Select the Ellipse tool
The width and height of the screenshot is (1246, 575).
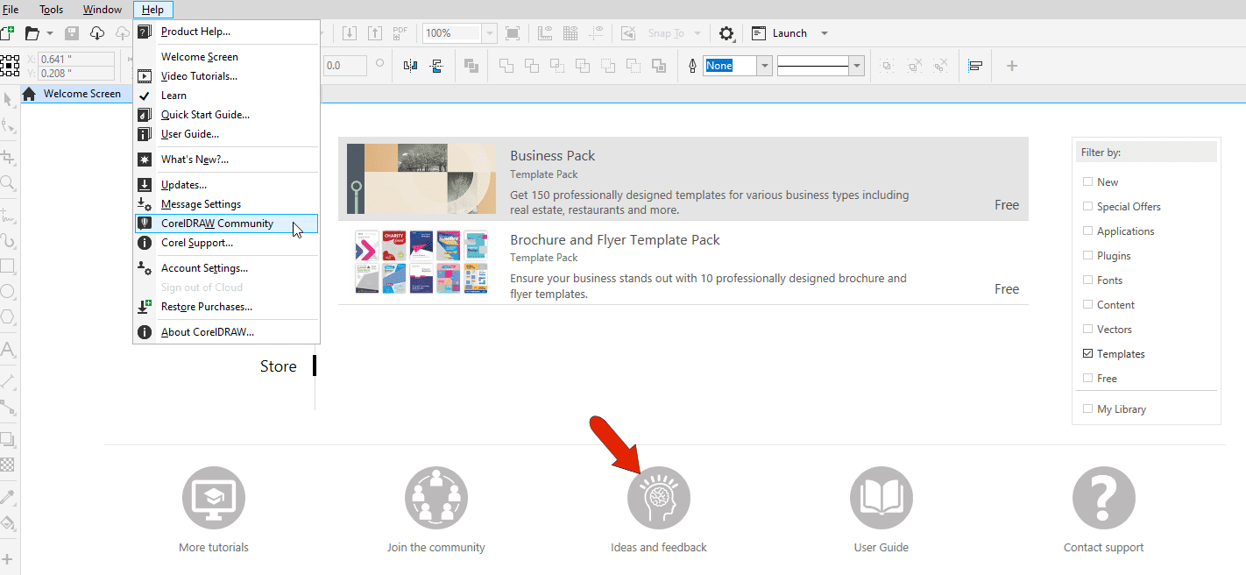[9, 289]
